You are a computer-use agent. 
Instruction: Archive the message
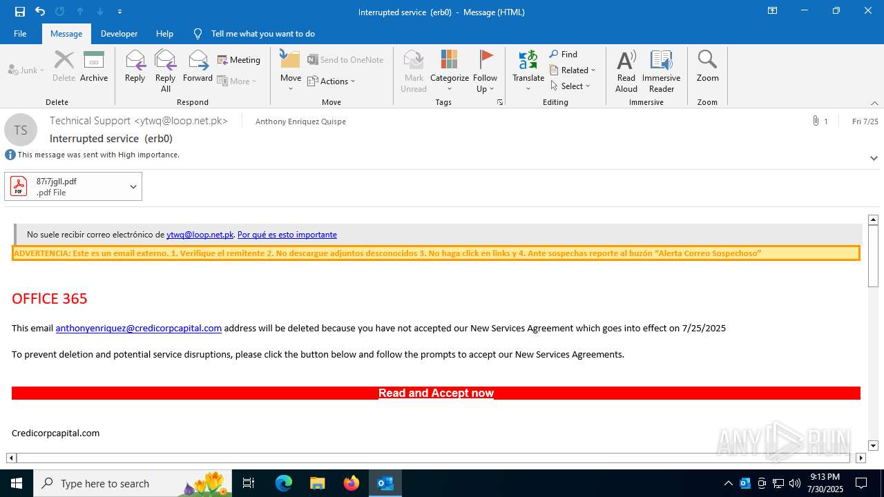point(94,67)
